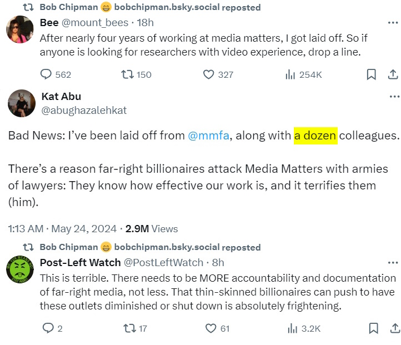Bookmark the Post-Left Watch tweet

pyautogui.click(x=372, y=328)
